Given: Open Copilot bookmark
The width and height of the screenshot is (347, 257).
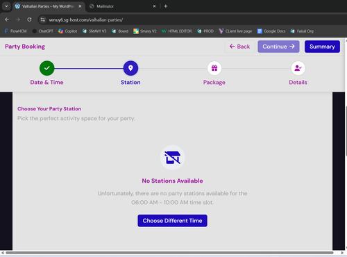Looking at the screenshot, I should (x=68, y=31).
